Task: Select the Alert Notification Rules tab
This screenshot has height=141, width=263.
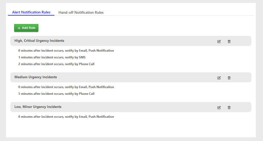Action: 31,12
